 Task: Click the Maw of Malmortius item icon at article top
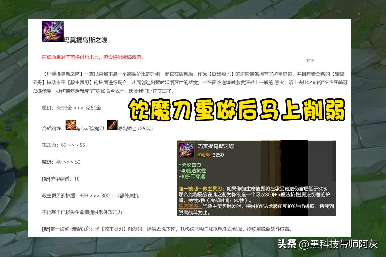click(x=53, y=31)
